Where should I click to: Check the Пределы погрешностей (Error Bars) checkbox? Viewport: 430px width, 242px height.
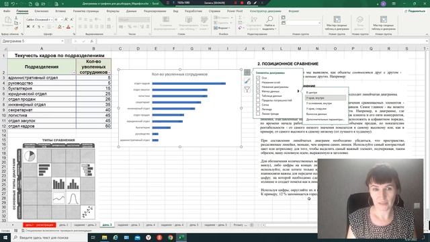click(x=258, y=100)
